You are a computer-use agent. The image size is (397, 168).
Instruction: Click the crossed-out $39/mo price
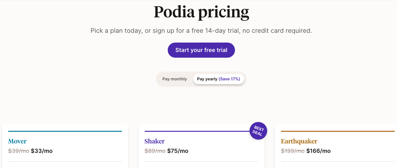pos(19,151)
